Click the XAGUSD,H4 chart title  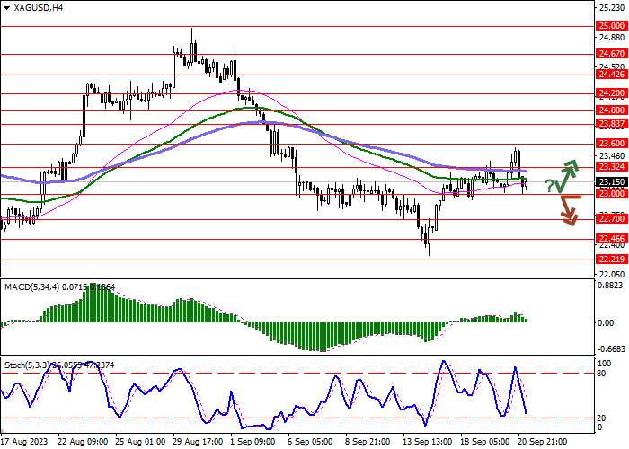pos(38,7)
